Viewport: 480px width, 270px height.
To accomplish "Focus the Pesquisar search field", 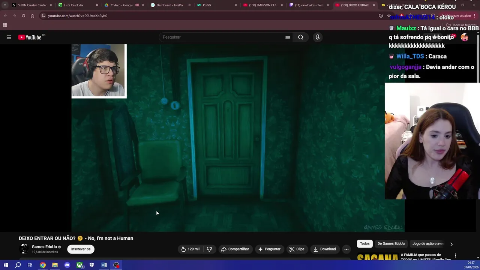I will 225,37.
